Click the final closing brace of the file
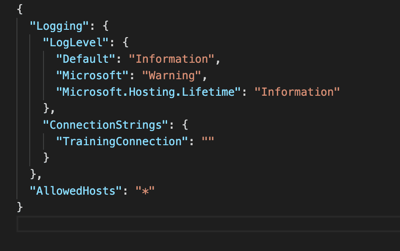The width and height of the screenshot is (400, 251). 20,207
